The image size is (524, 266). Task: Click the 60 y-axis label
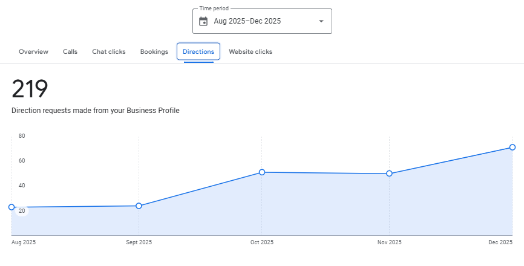pyautogui.click(x=22, y=161)
